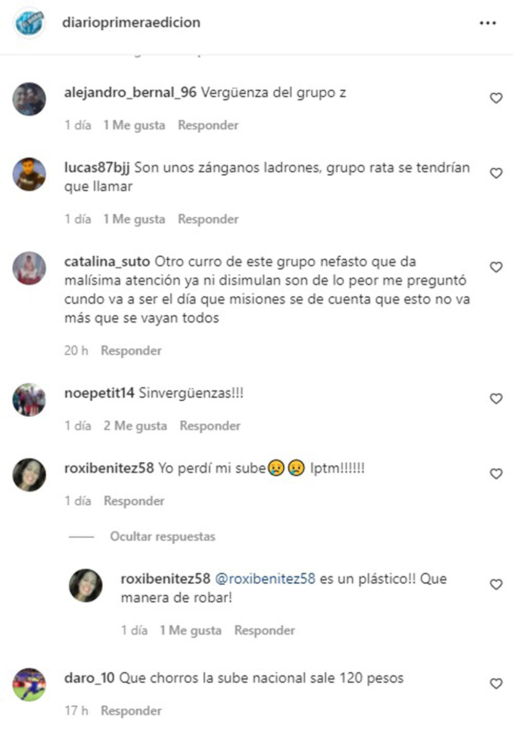513x738 pixels.
Task: Click the diarioprimeraedicion account name
Action: click(x=131, y=23)
